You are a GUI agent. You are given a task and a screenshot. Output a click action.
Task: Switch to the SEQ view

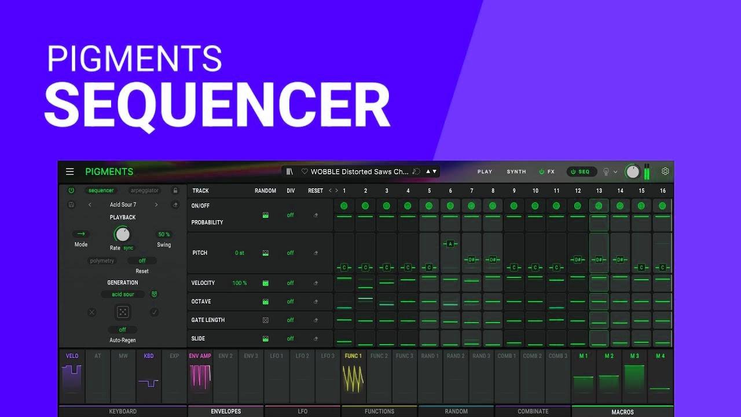pyautogui.click(x=581, y=172)
